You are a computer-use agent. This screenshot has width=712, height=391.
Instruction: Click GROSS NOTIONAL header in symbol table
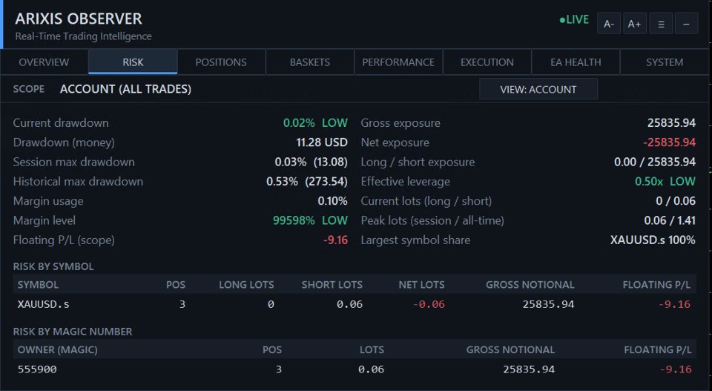[x=530, y=285]
